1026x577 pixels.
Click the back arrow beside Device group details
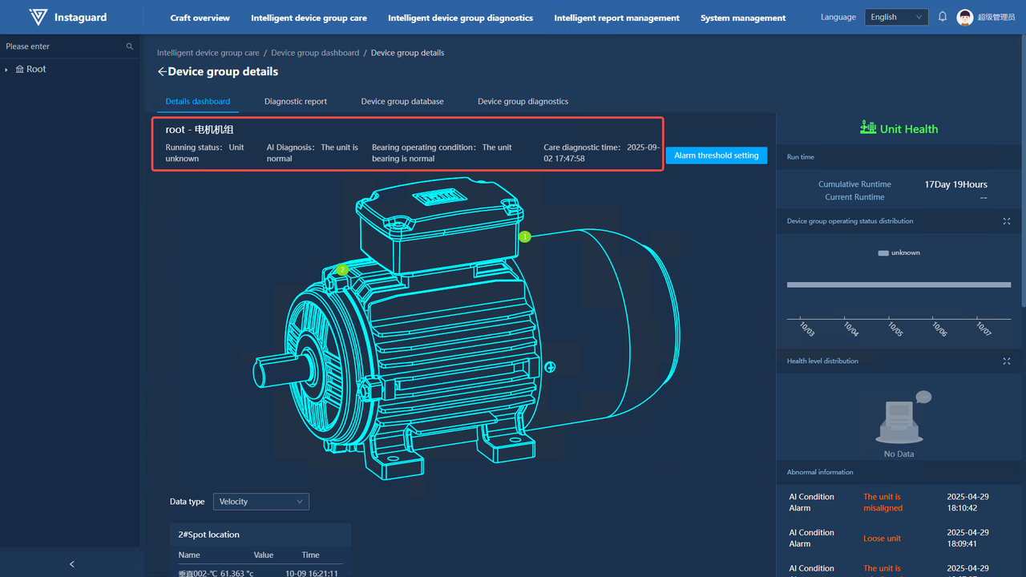click(x=162, y=72)
